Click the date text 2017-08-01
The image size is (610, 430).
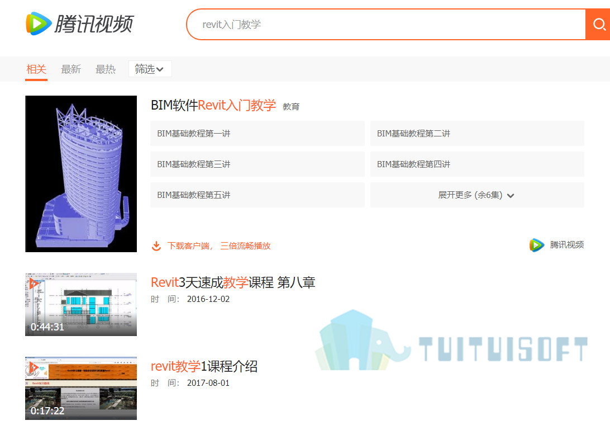coord(208,383)
